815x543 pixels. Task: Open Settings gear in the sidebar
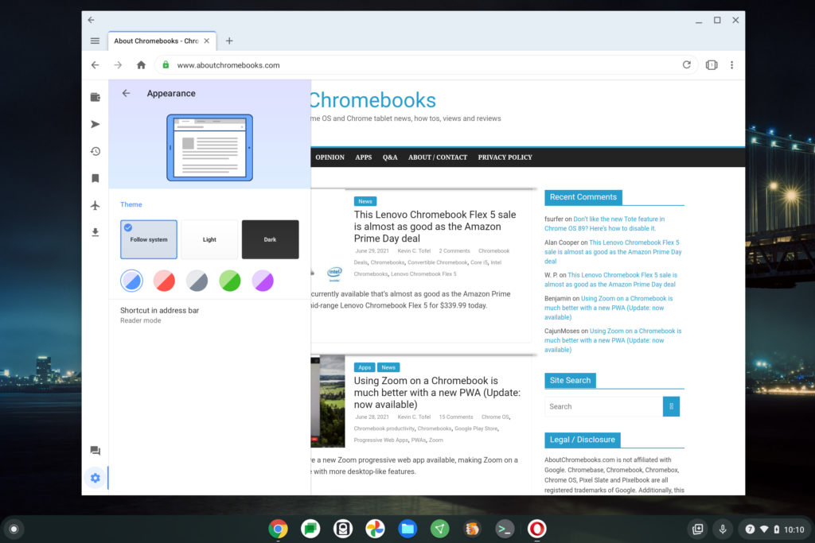pos(96,478)
